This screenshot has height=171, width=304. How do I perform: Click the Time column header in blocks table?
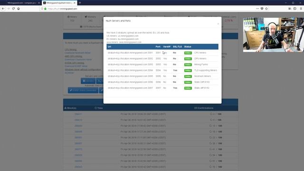(98, 108)
